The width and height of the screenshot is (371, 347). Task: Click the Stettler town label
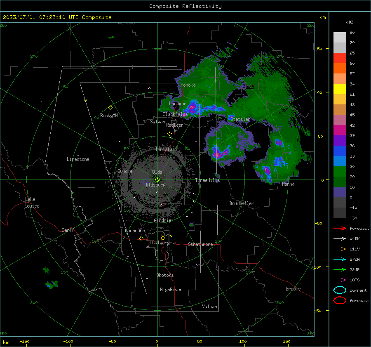pos(240,119)
